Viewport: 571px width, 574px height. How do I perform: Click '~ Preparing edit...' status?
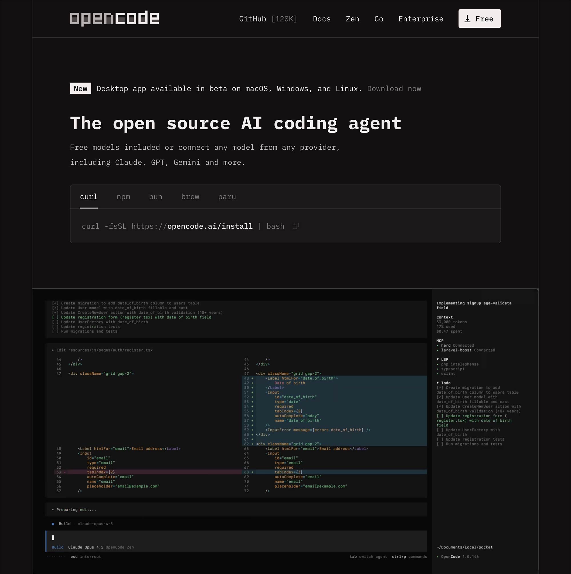pos(74,509)
